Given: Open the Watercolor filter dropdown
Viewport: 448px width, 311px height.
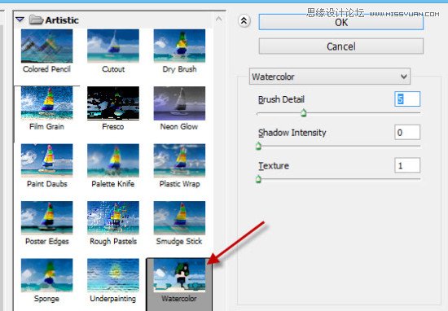Looking at the screenshot, I should point(330,77).
